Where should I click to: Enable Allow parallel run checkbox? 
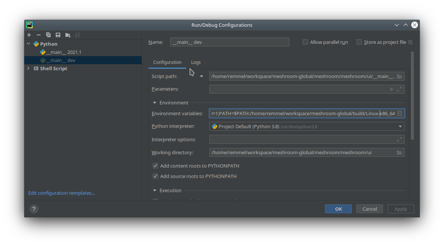pos(305,42)
